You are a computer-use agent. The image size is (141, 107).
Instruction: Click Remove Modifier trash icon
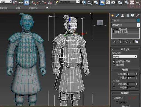130,42
